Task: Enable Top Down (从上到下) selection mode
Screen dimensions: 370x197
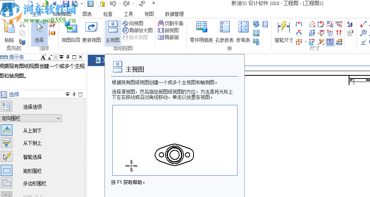Action: (7, 130)
